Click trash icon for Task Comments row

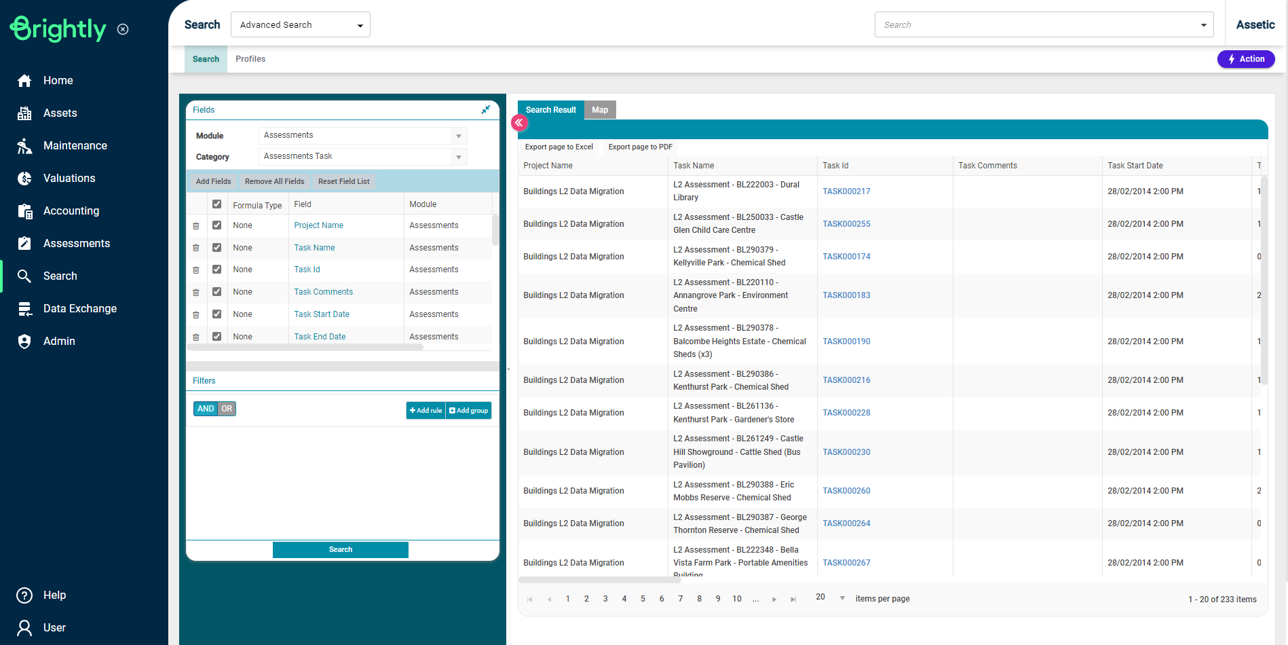click(x=196, y=293)
